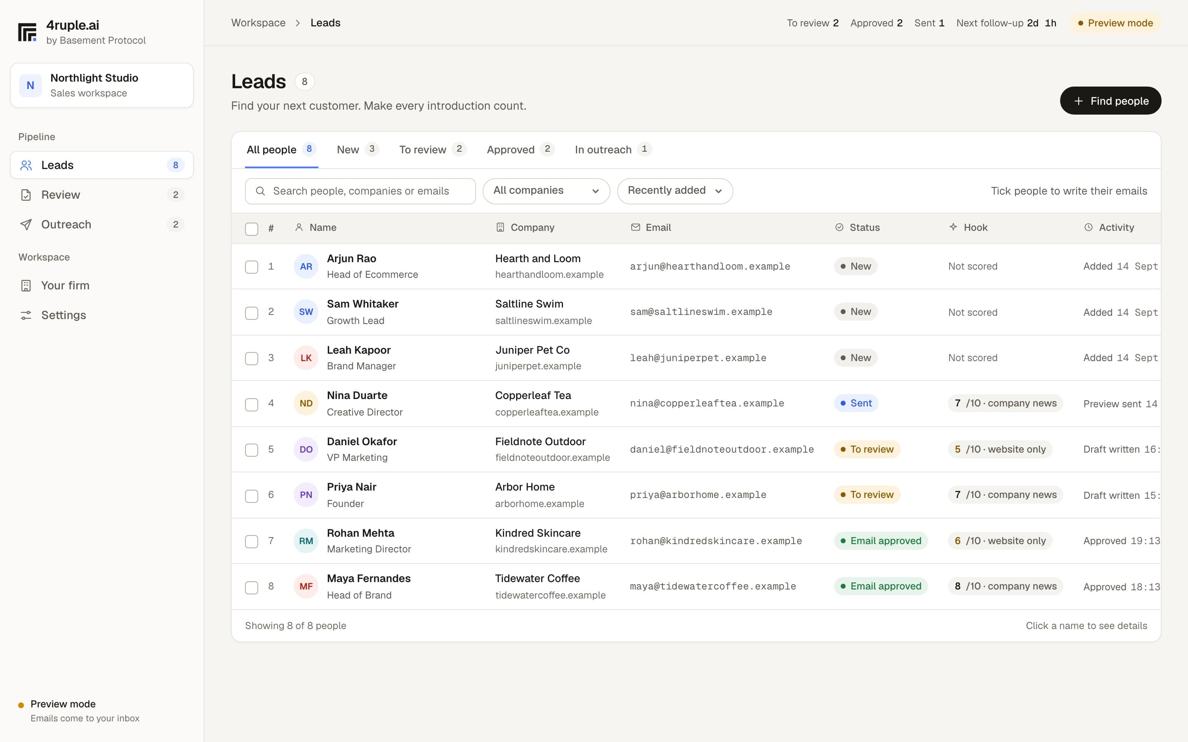
Task: Click Rohan Mehta's RM avatar
Action: pos(306,541)
